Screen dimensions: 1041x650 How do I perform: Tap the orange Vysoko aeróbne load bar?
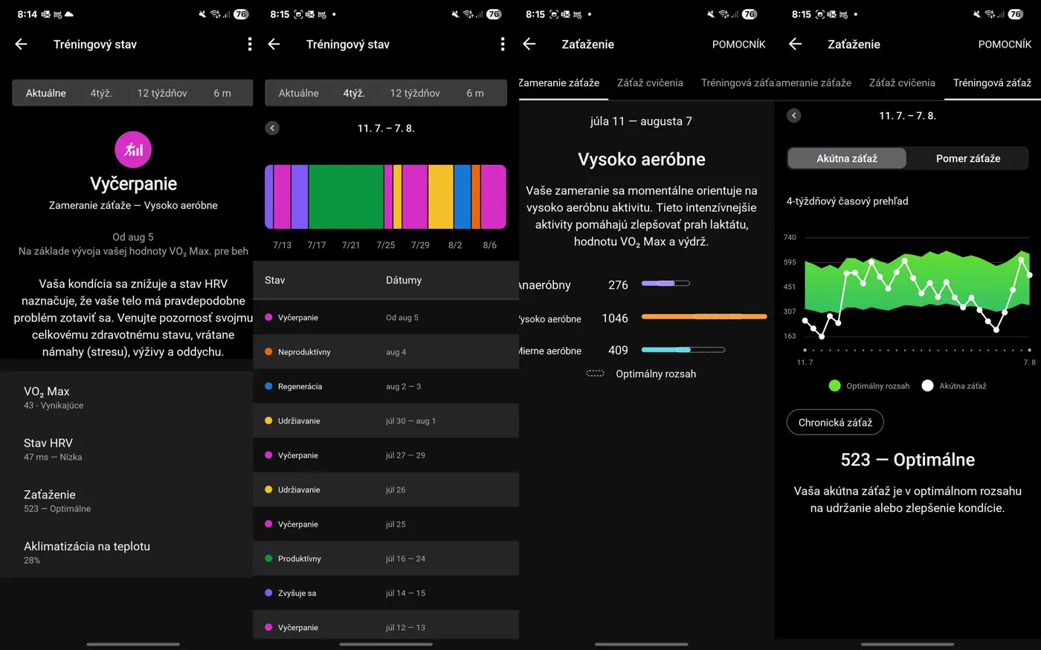703,317
